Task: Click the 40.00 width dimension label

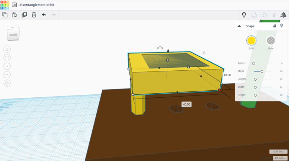Action: [186, 104]
